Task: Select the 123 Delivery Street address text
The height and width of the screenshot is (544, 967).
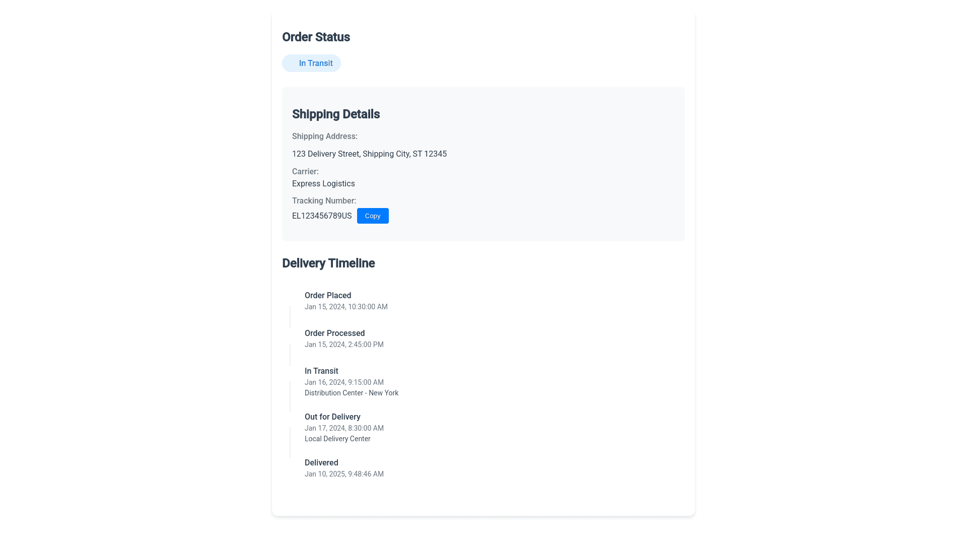Action: tap(369, 154)
